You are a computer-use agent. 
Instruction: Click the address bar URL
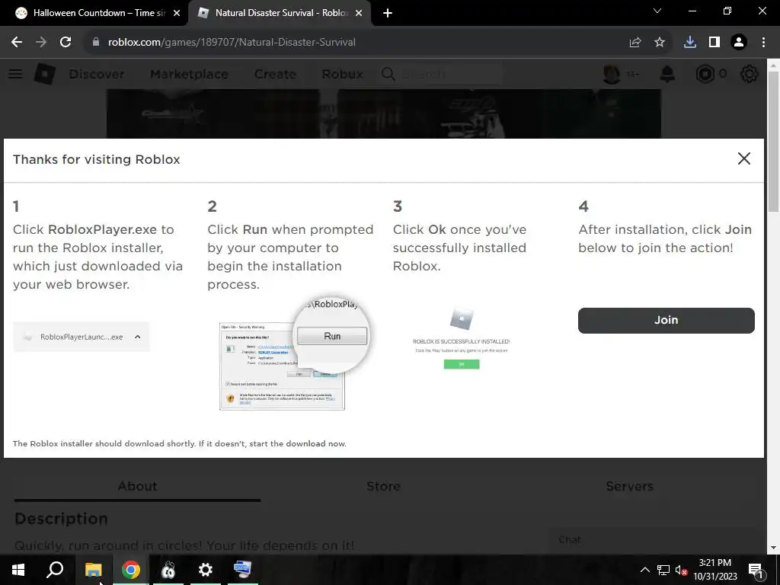(x=232, y=43)
